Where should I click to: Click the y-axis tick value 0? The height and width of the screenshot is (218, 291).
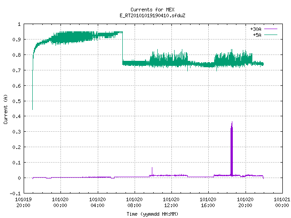pos(19,178)
